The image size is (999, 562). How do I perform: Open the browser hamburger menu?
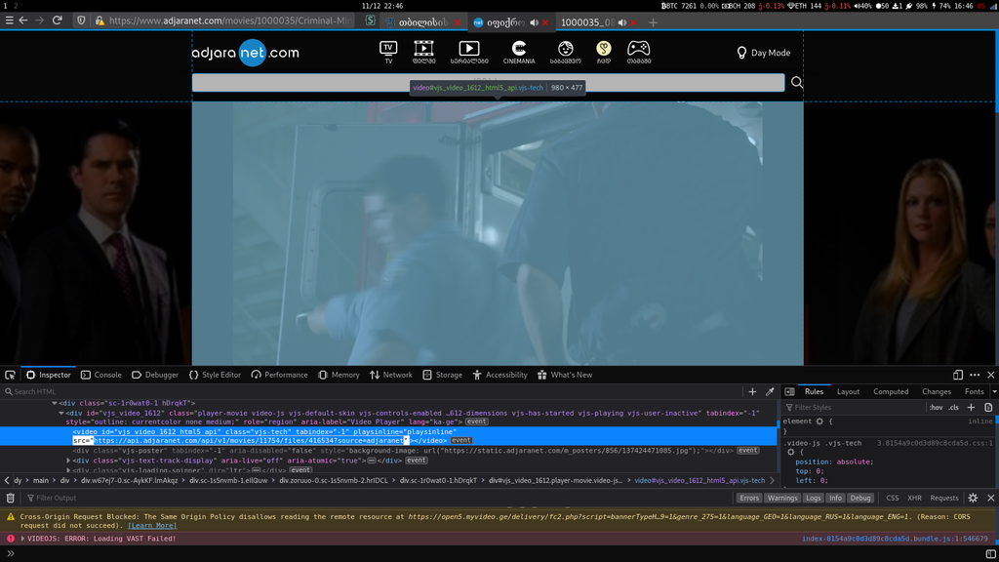click(x=9, y=20)
